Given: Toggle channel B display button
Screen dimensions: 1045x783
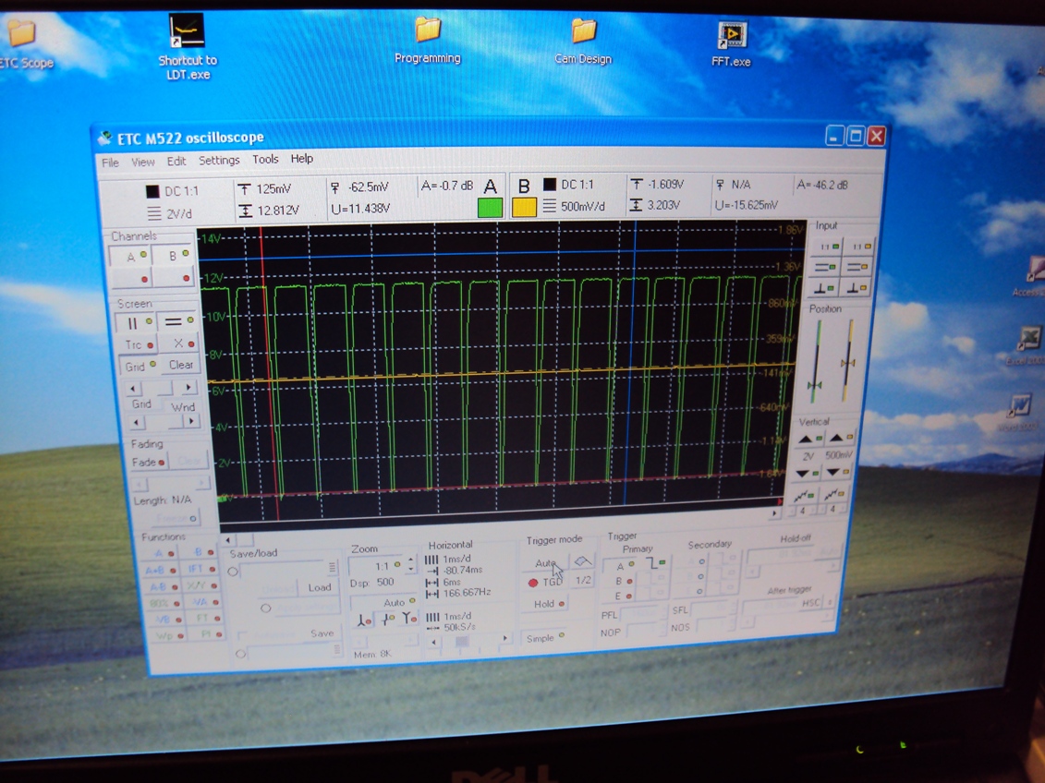Looking at the screenshot, I should click(x=176, y=256).
